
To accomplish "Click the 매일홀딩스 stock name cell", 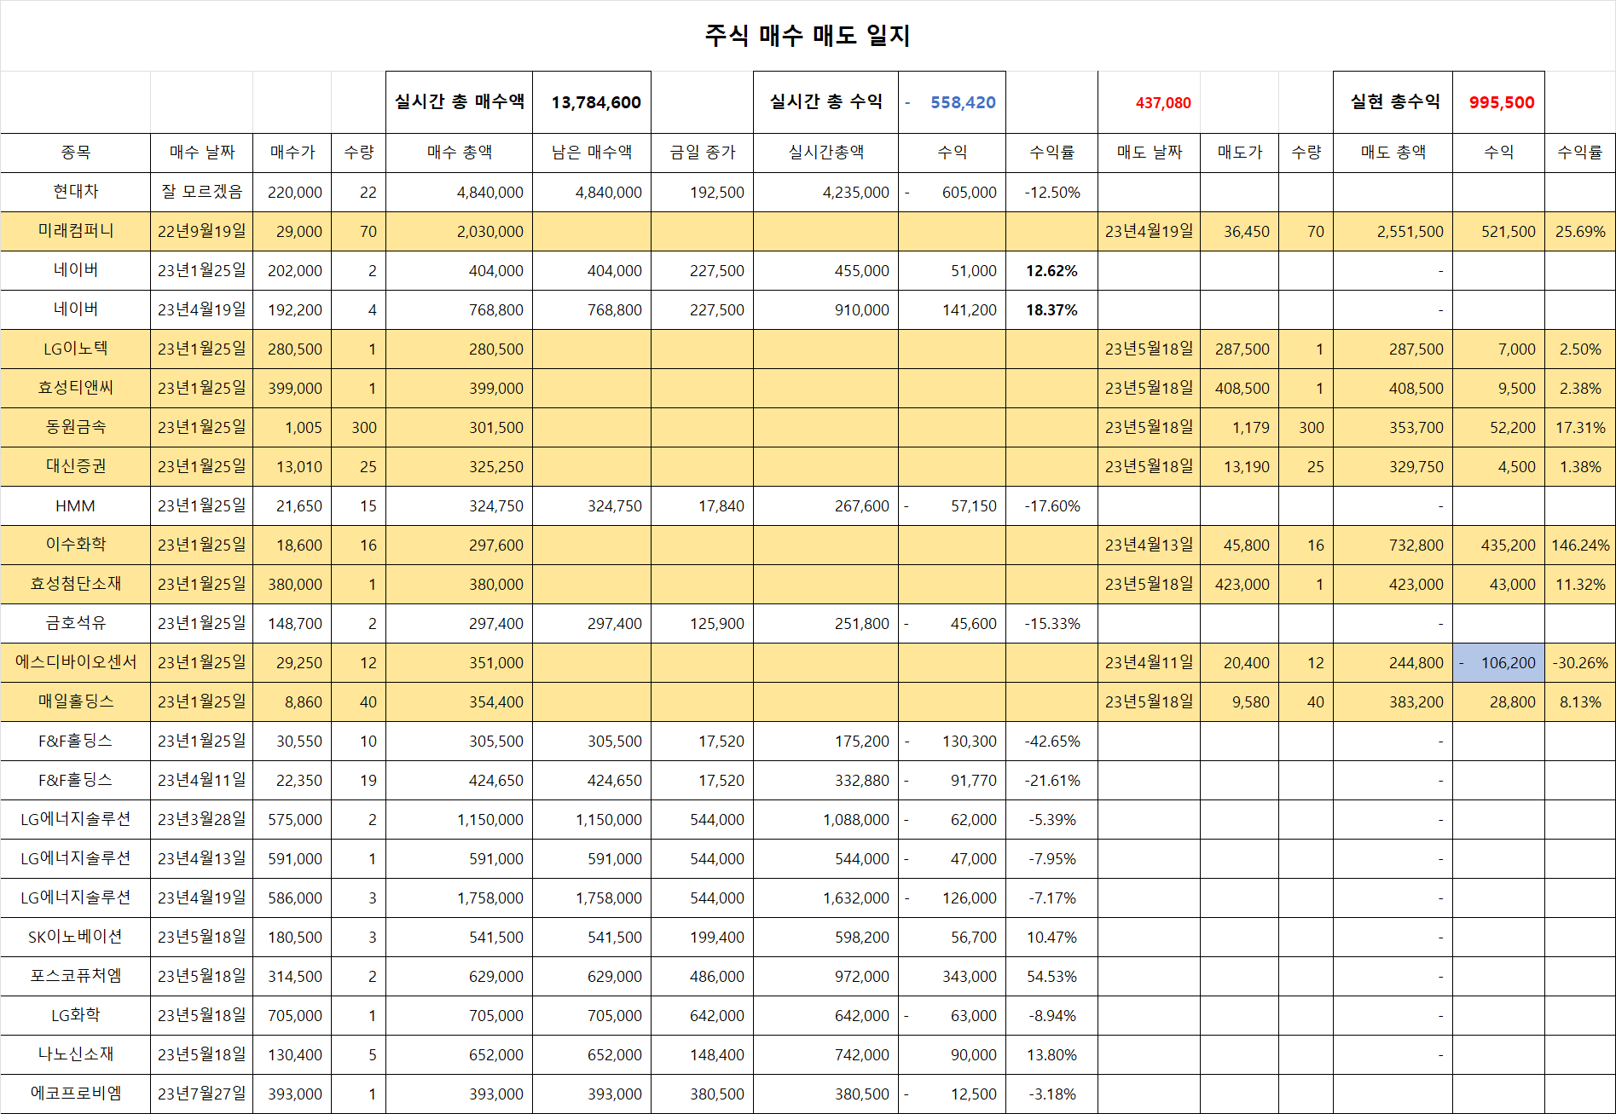I will coord(75,701).
